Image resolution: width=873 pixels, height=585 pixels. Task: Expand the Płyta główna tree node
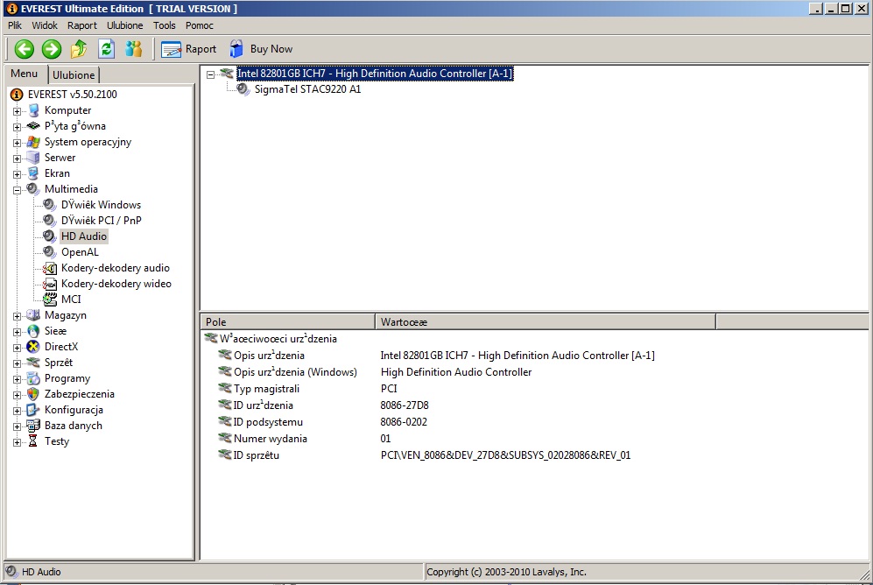point(18,127)
